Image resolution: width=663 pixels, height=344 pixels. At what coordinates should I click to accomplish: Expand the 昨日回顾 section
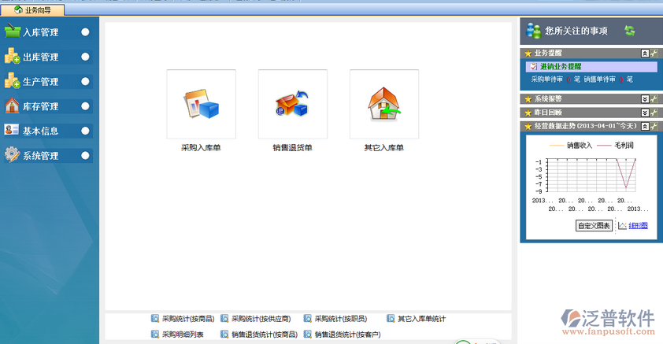pos(645,113)
